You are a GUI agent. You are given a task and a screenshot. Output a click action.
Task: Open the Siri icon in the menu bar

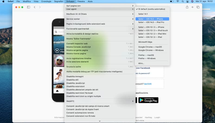192,1
